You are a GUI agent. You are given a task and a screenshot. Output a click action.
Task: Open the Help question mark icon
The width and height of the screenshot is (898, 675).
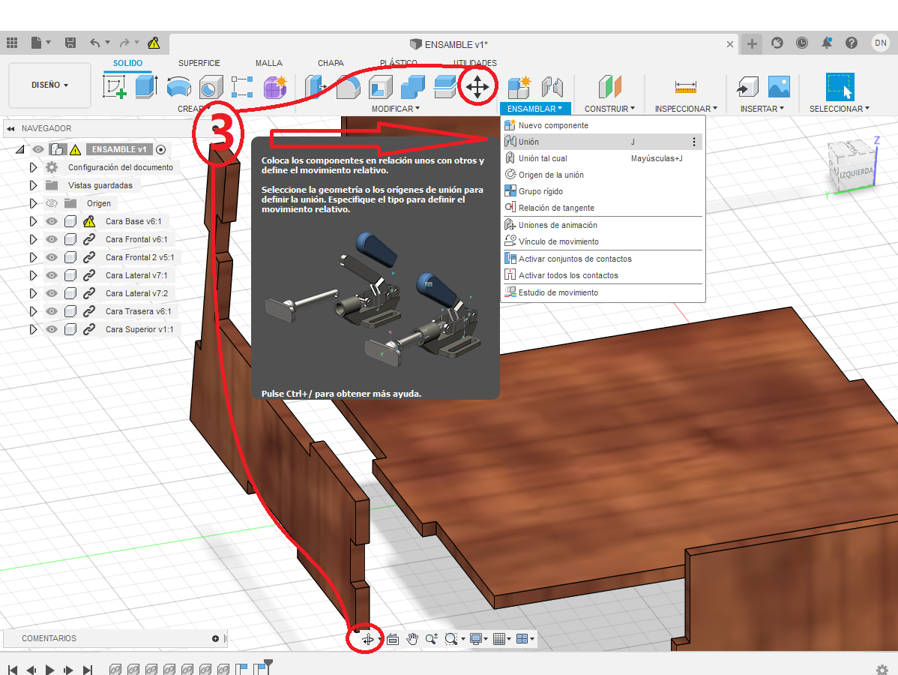point(852,43)
